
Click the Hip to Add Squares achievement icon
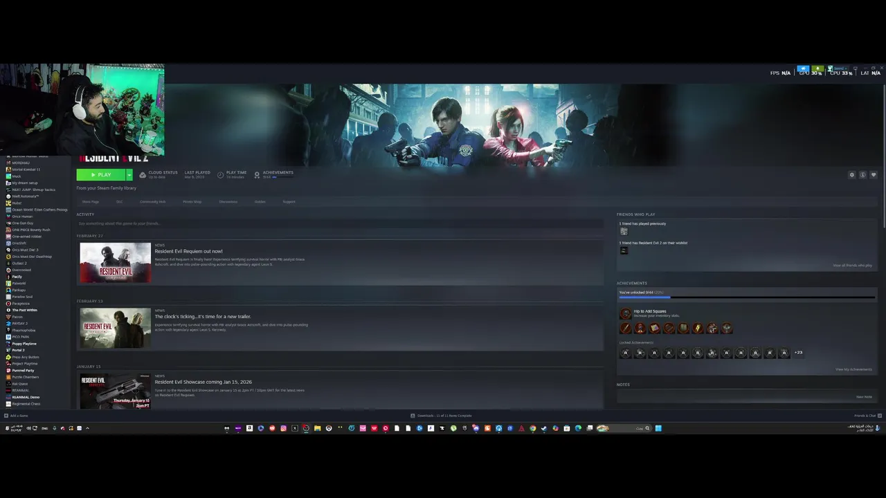coord(625,313)
